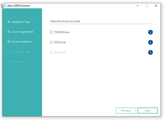Click the Driver Installation step bullet
This screenshot has height=121, width=166.
[9, 42]
